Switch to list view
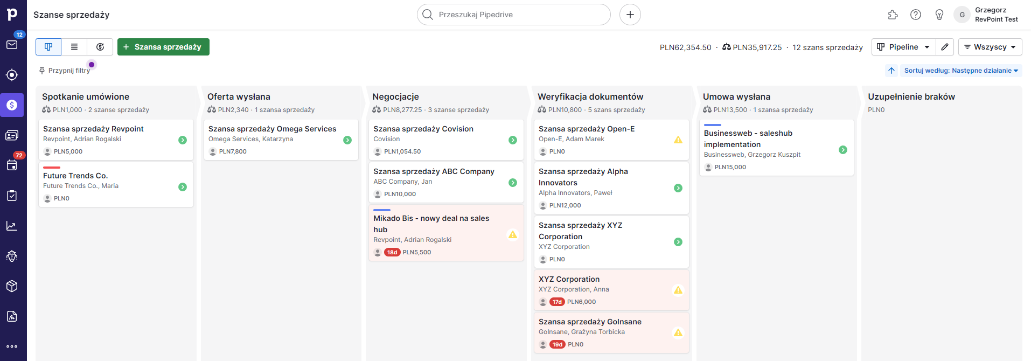 [x=74, y=47]
